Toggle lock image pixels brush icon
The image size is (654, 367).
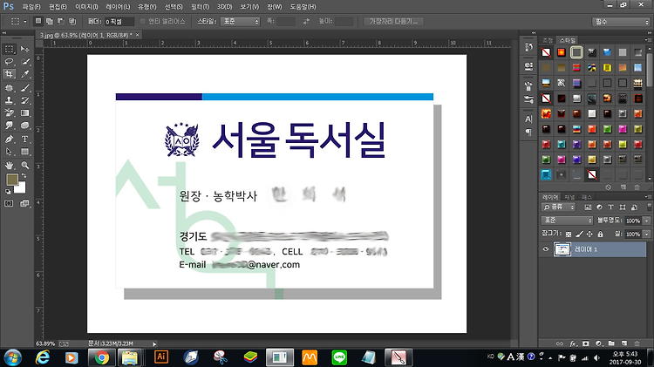coord(579,234)
